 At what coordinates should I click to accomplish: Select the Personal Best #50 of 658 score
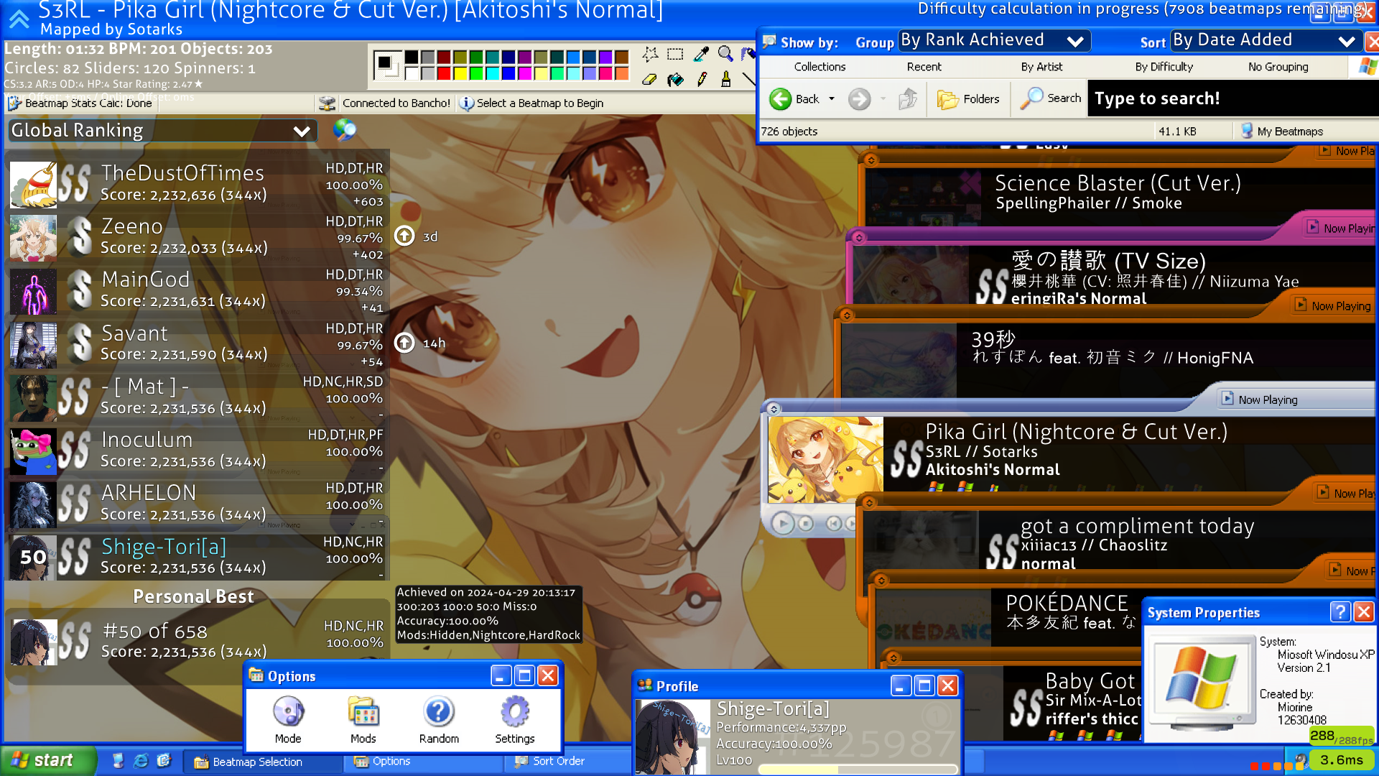click(198, 642)
